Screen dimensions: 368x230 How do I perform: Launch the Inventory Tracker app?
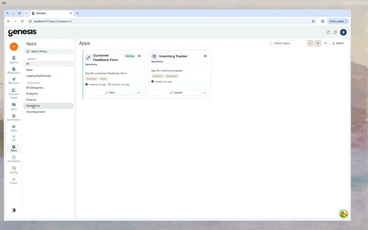[176, 93]
